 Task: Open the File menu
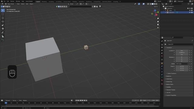pos(5,1)
